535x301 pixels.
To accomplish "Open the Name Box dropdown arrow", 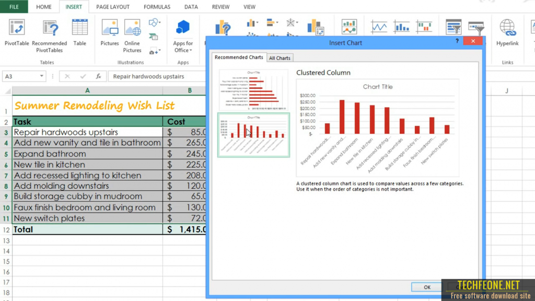I will tap(41, 76).
